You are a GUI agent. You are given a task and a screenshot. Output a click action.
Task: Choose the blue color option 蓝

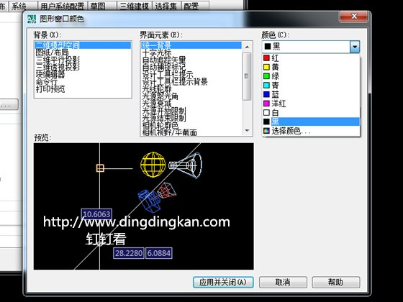pos(311,94)
